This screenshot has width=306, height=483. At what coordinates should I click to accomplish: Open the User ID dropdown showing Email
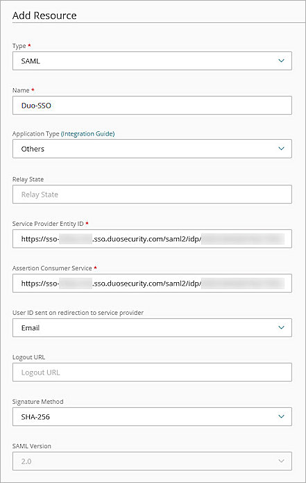pyautogui.click(x=152, y=328)
